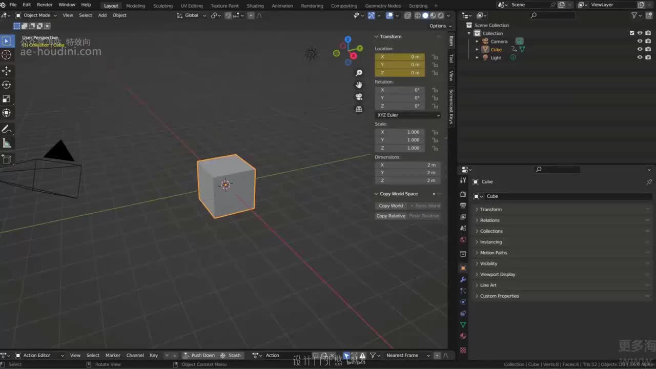The height and width of the screenshot is (369, 656).
Task: Open the viewport Add menu
Action: pyautogui.click(x=102, y=15)
